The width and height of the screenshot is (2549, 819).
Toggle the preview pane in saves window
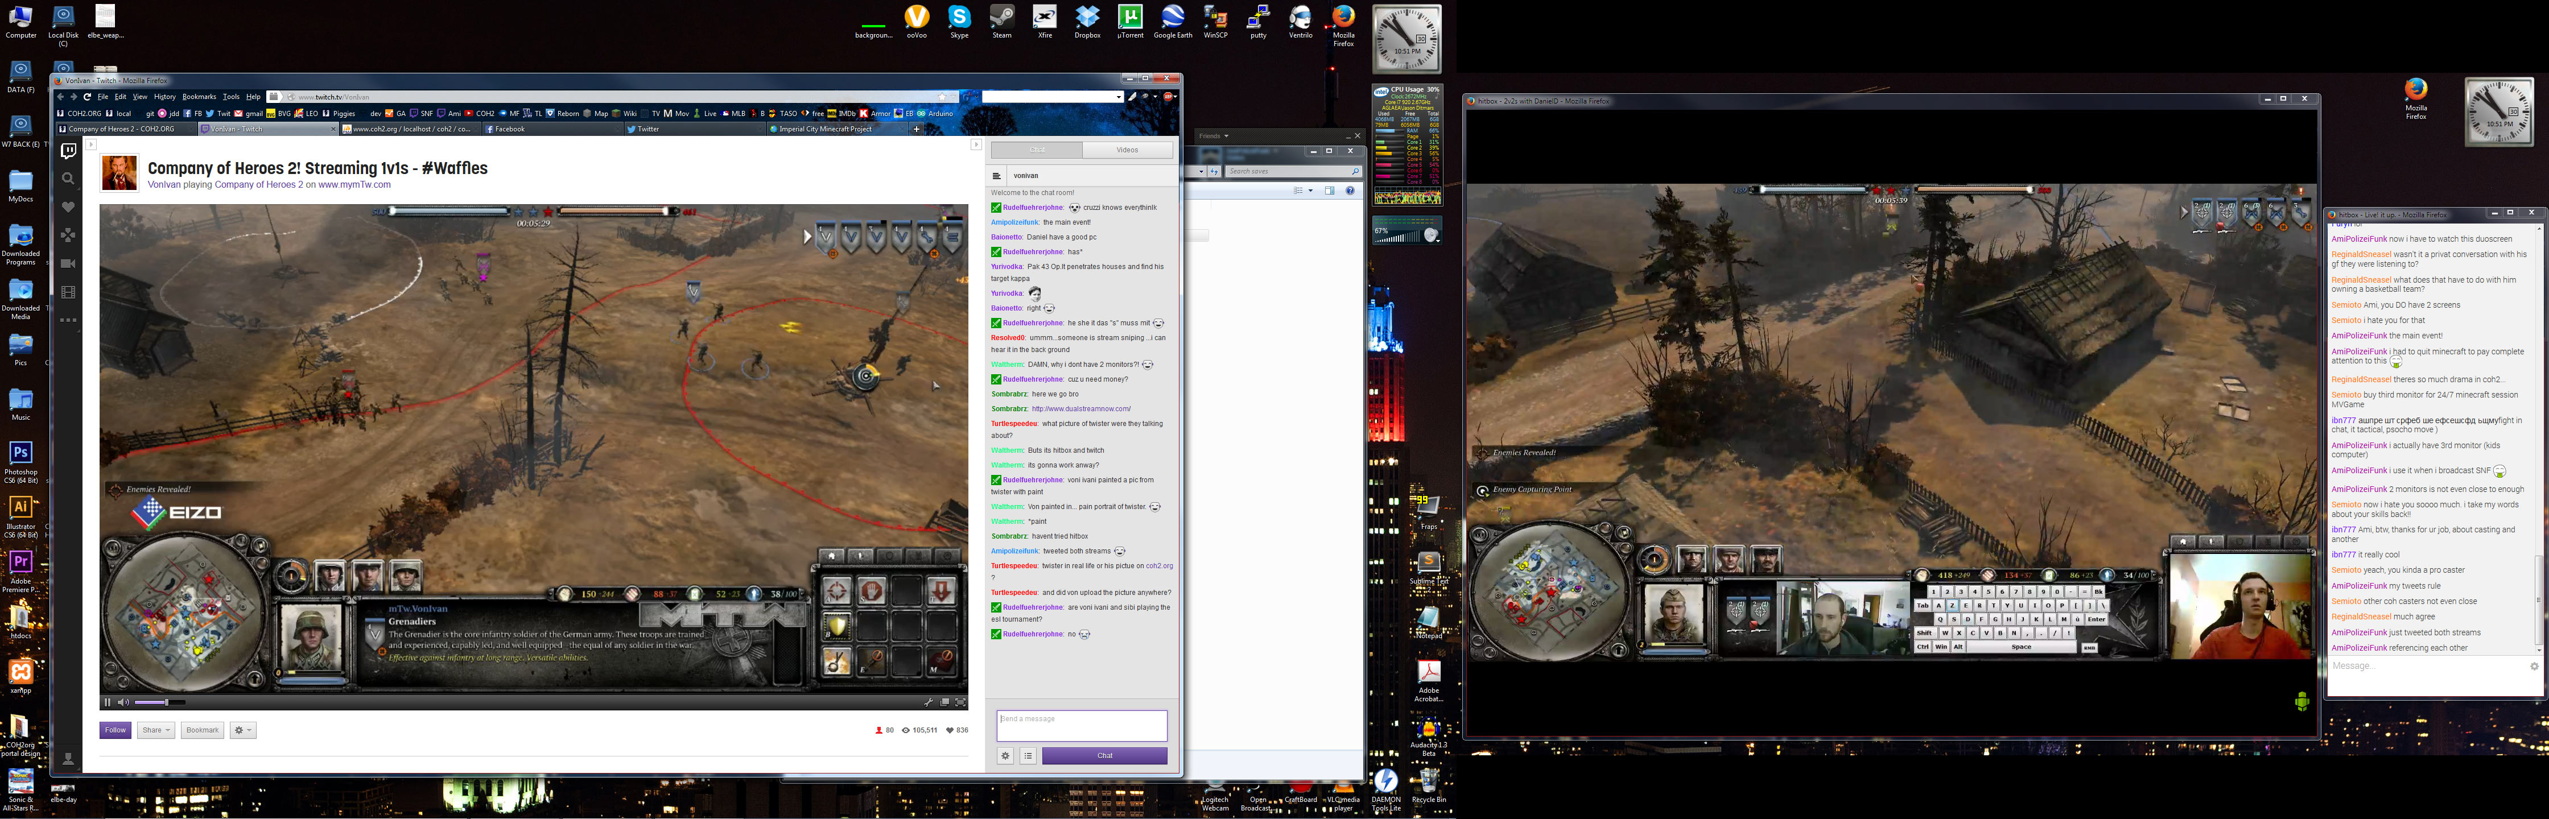[1330, 190]
